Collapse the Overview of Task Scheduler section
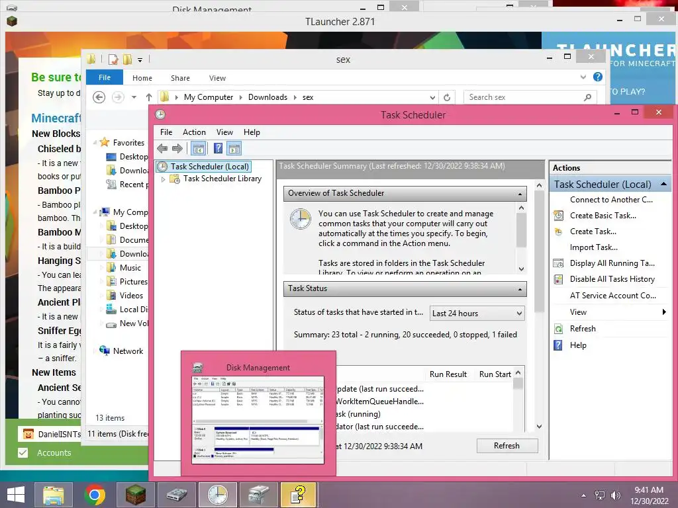 [520, 194]
